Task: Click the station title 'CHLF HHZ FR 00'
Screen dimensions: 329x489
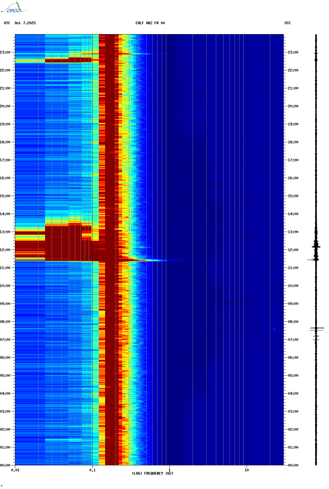Action: pyautogui.click(x=150, y=23)
